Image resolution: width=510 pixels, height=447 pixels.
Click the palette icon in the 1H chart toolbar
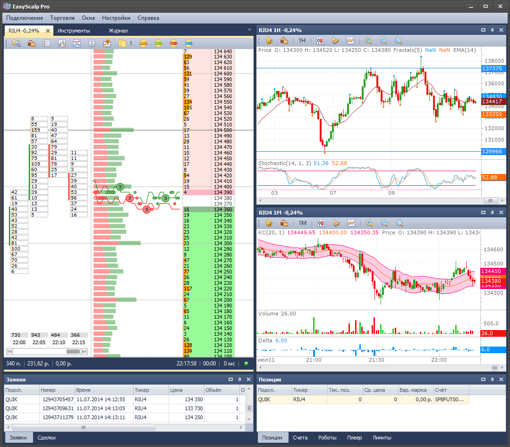pos(269,41)
